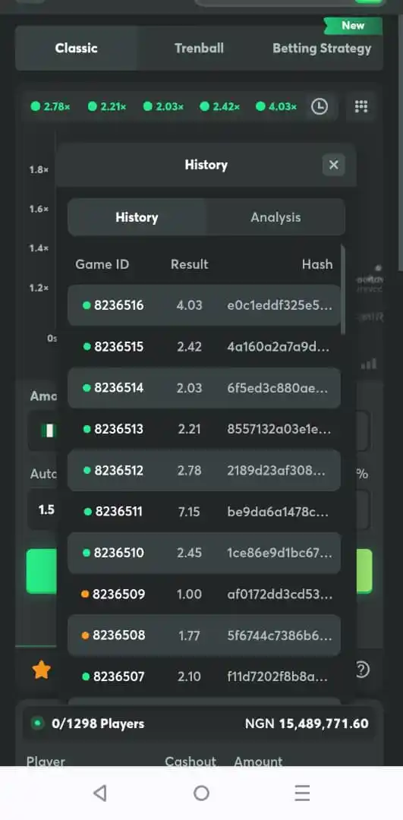
Task: Select the History tab in popup
Action: pyautogui.click(x=137, y=217)
